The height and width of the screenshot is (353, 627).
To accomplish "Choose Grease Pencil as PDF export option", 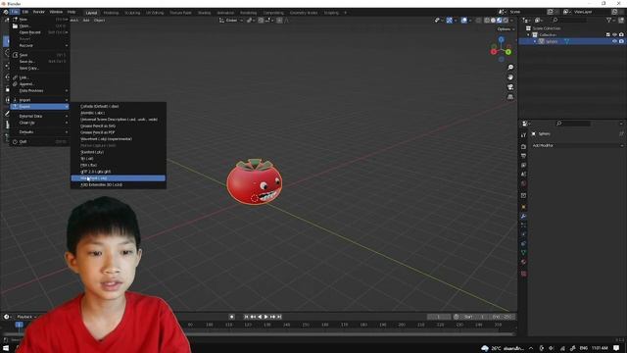I will pyautogui.click(x=118, y=132).
